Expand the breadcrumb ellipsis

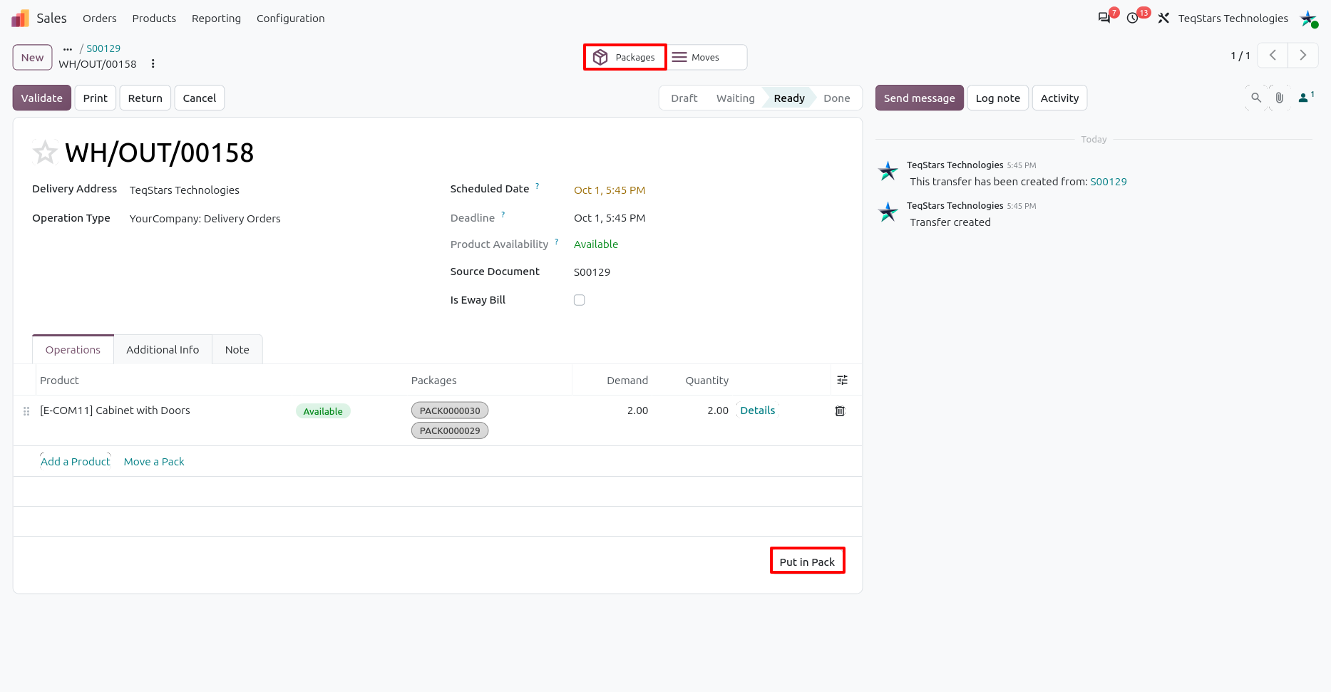68,48
